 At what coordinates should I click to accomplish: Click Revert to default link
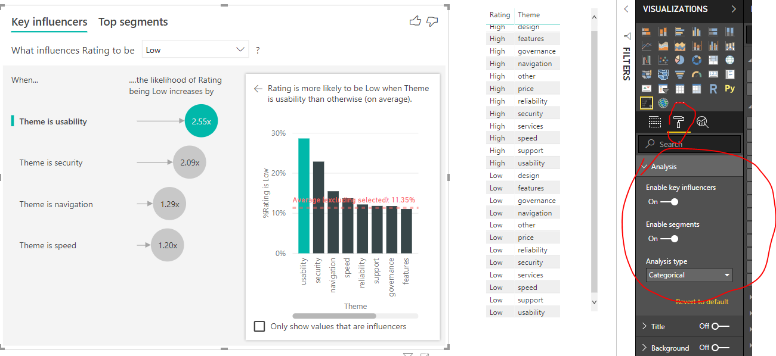point(702,302)
